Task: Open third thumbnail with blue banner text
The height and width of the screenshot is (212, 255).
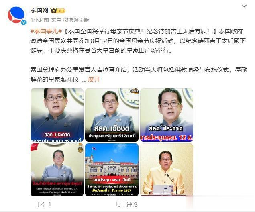Action: coord(167,115)
